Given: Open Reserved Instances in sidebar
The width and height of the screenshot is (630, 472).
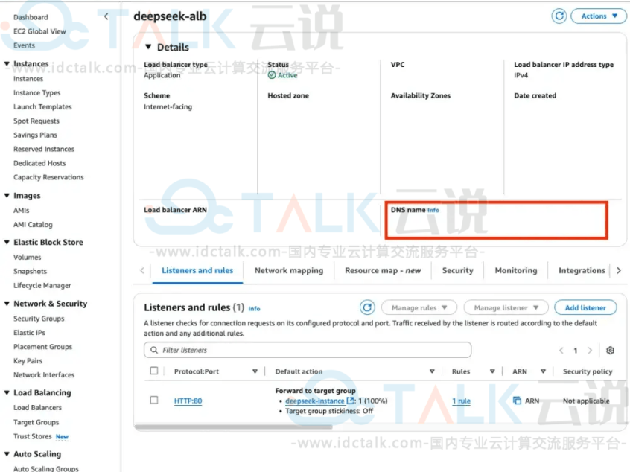Looking at the screenshot, I should (x=44, y=149).
